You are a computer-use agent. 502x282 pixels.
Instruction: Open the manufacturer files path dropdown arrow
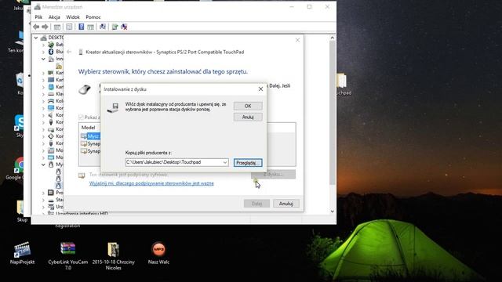[225, 162]
